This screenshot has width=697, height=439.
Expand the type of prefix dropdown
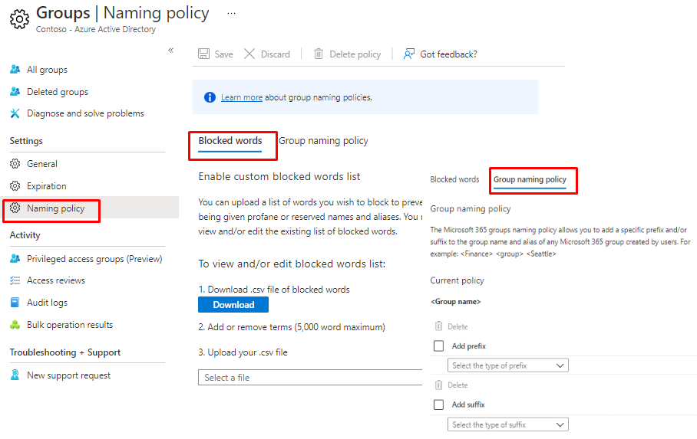[x=507, y=365]
